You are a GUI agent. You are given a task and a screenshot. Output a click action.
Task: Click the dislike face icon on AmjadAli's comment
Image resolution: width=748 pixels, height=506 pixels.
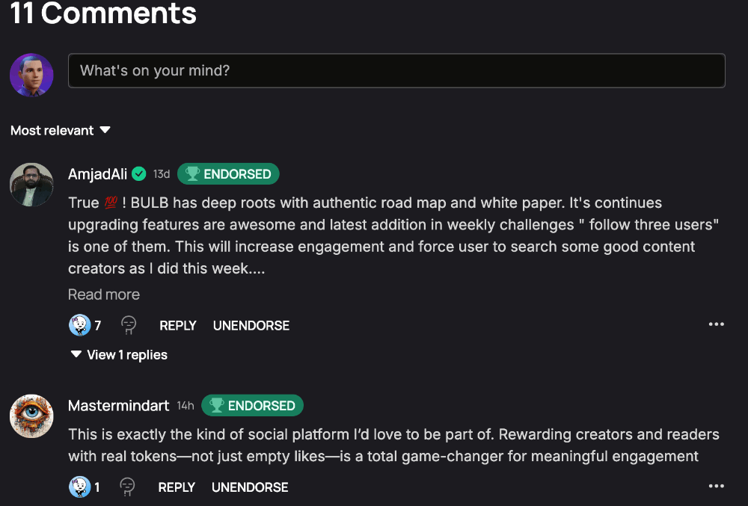point(129,325)
